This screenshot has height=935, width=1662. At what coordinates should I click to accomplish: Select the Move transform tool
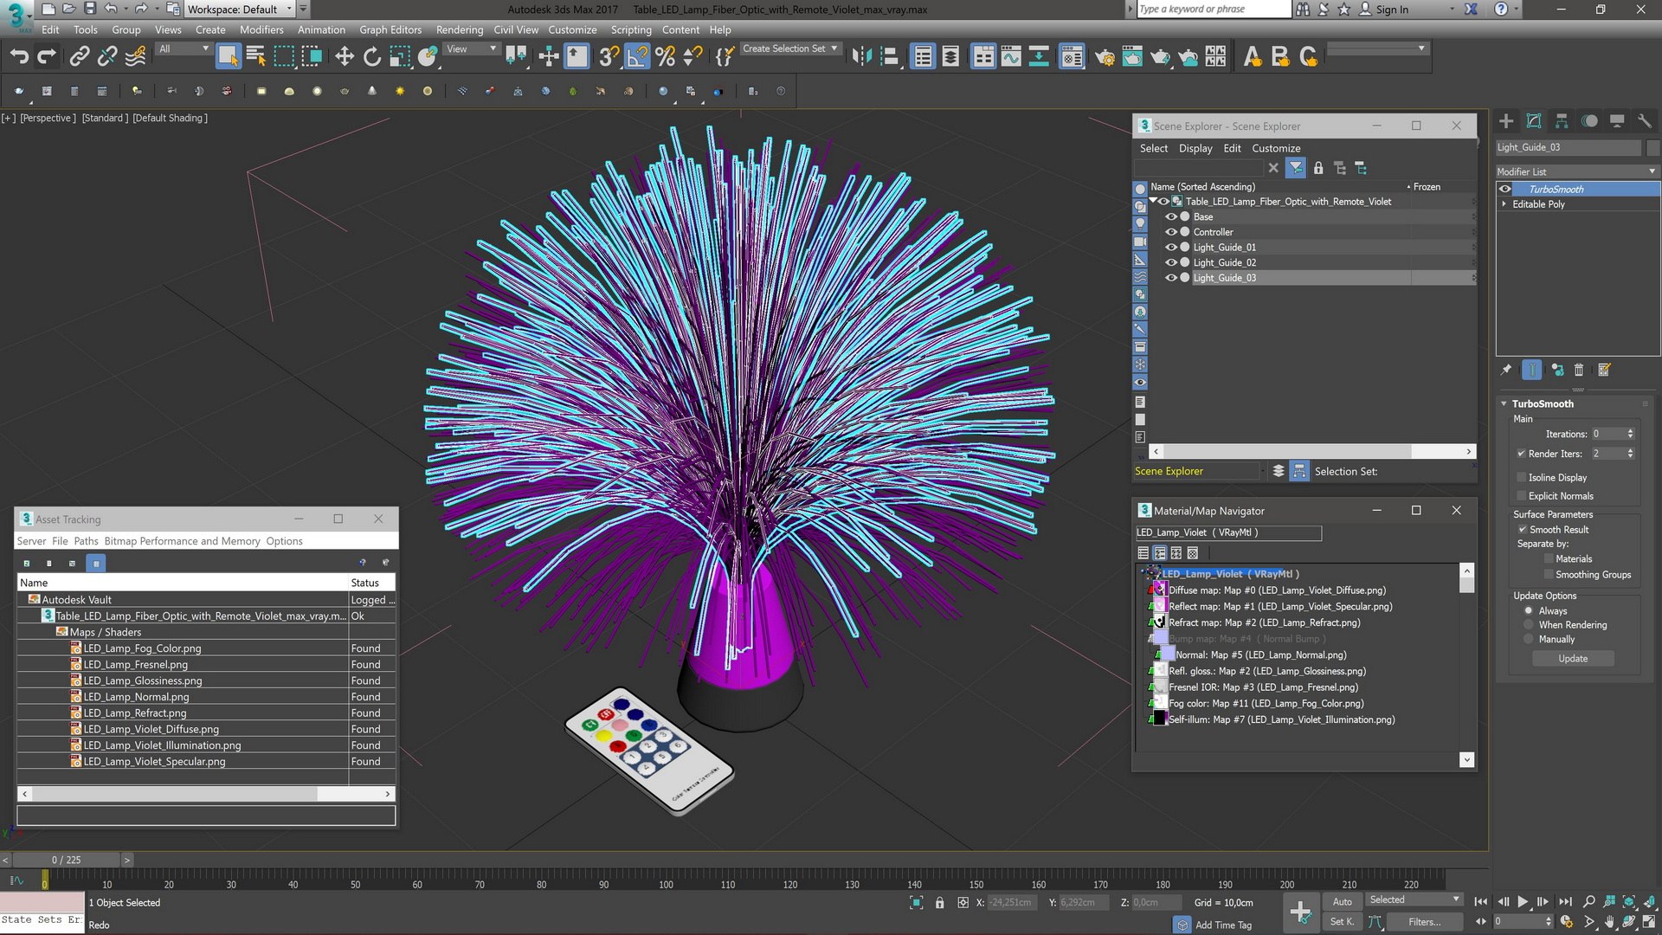[x=345, y=57]
